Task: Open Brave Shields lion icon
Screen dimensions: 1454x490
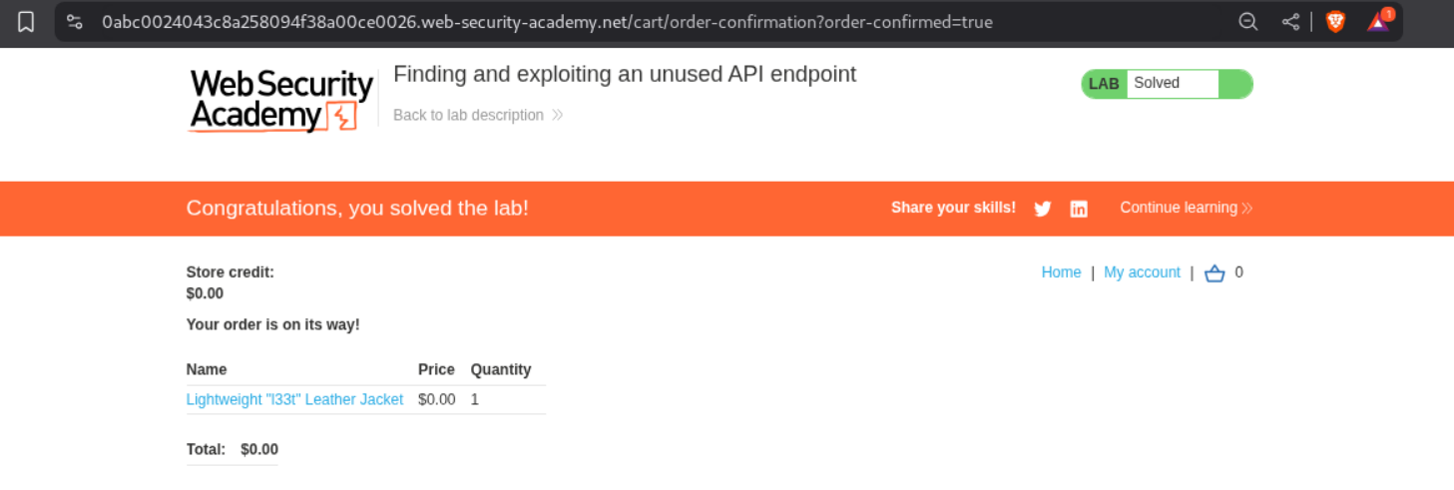Action: pyautogui.click(x=1335, y=21)
